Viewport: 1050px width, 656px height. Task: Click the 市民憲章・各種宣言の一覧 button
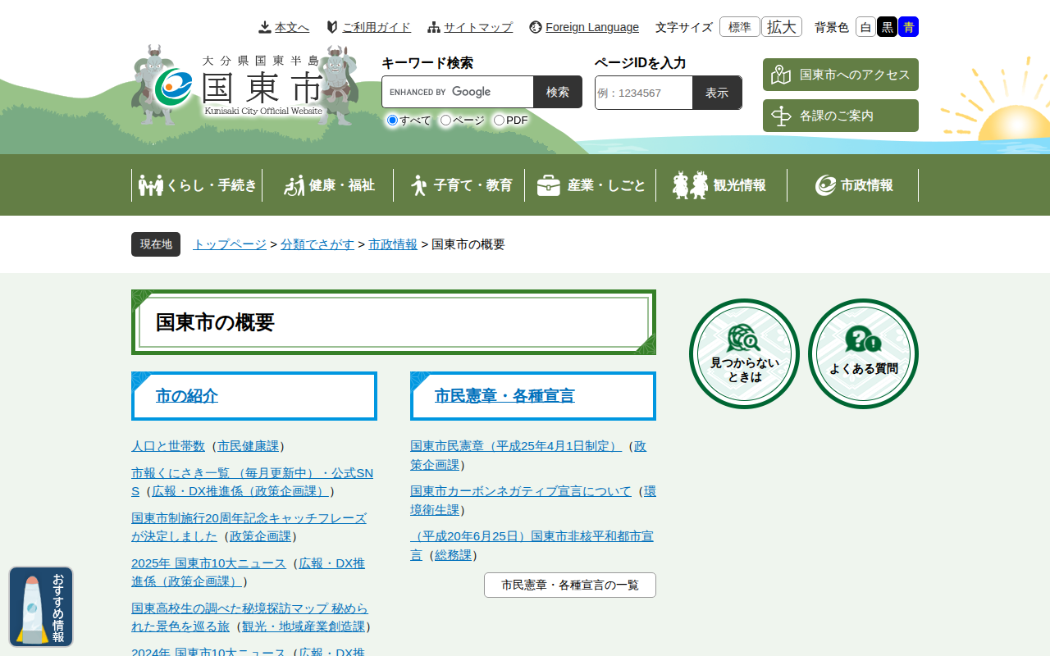[x=569, y=585]
